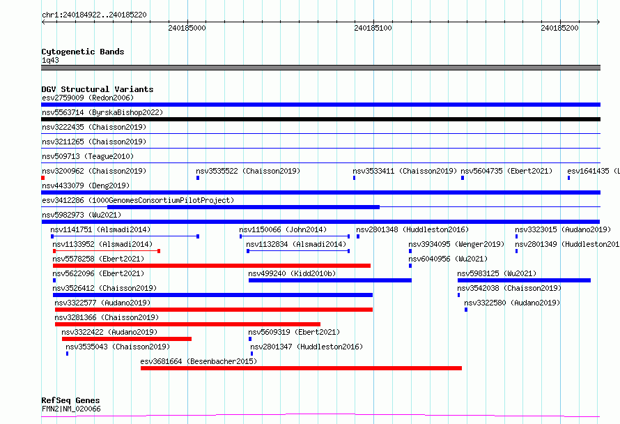Select thick blue esv3412286 feature bar
This screenshot has width=620, height=424.
point(244,207)
